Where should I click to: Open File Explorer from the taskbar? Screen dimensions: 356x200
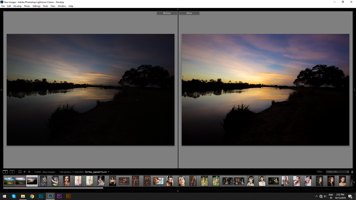23,196
